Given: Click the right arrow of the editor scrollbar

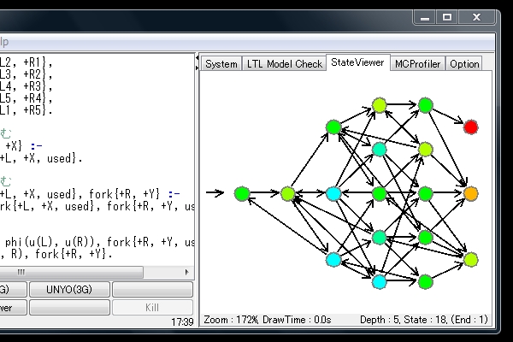Looking at the screenshot, I should (x=187, y=272).
